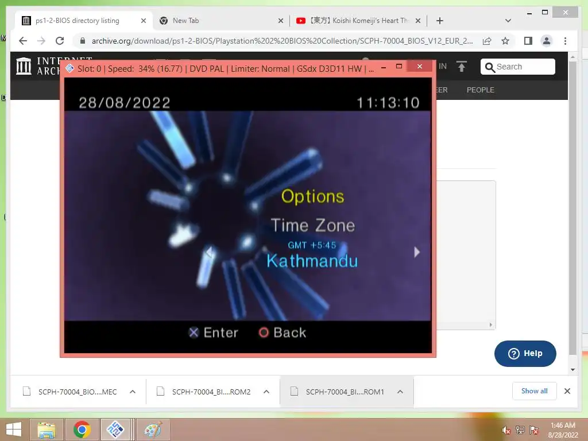Click muted volume icon in system tray
This screenshot has height=441, width=588.
506,430
